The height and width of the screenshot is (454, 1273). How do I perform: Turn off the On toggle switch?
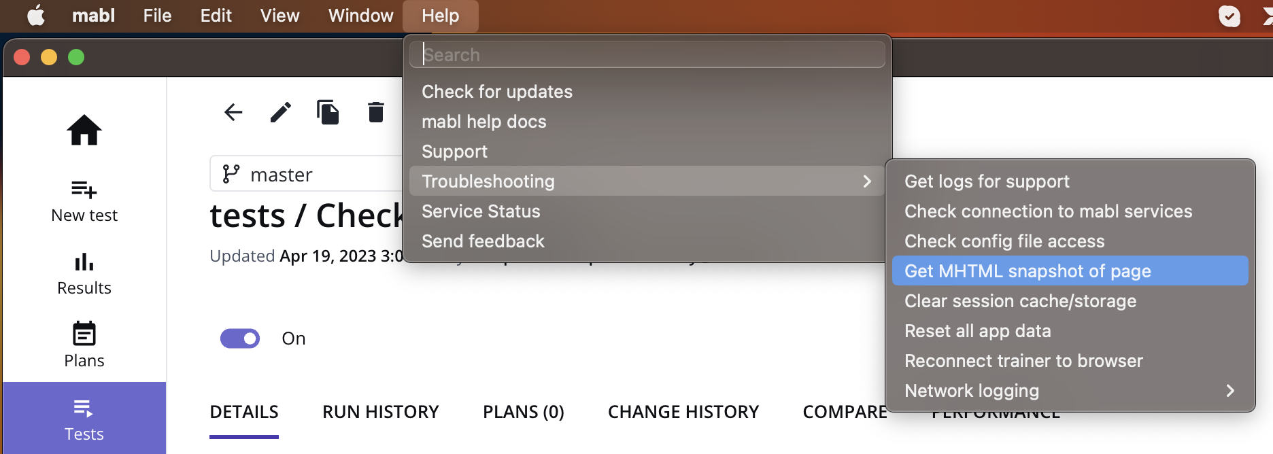(240, 338)
